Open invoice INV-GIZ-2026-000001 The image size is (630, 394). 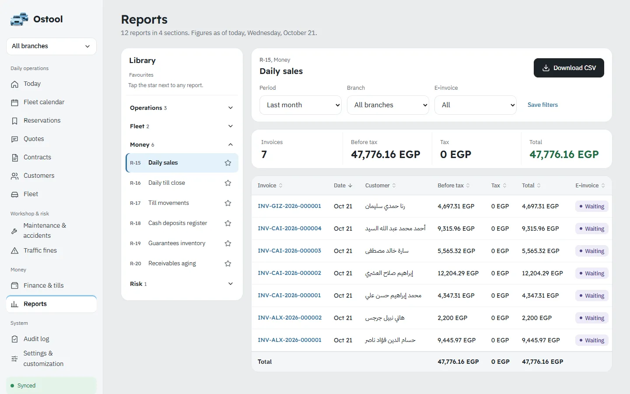coord(289,206)
